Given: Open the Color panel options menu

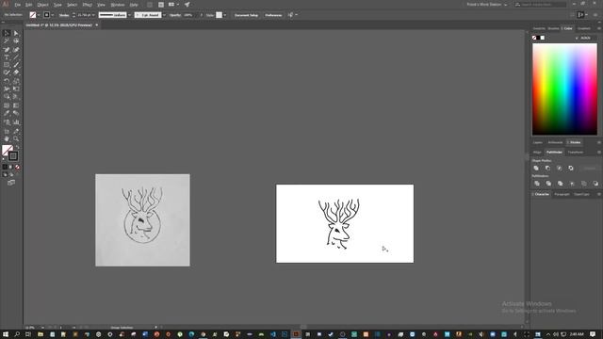Looking at the screenshot, I should [x=599, y=28].
